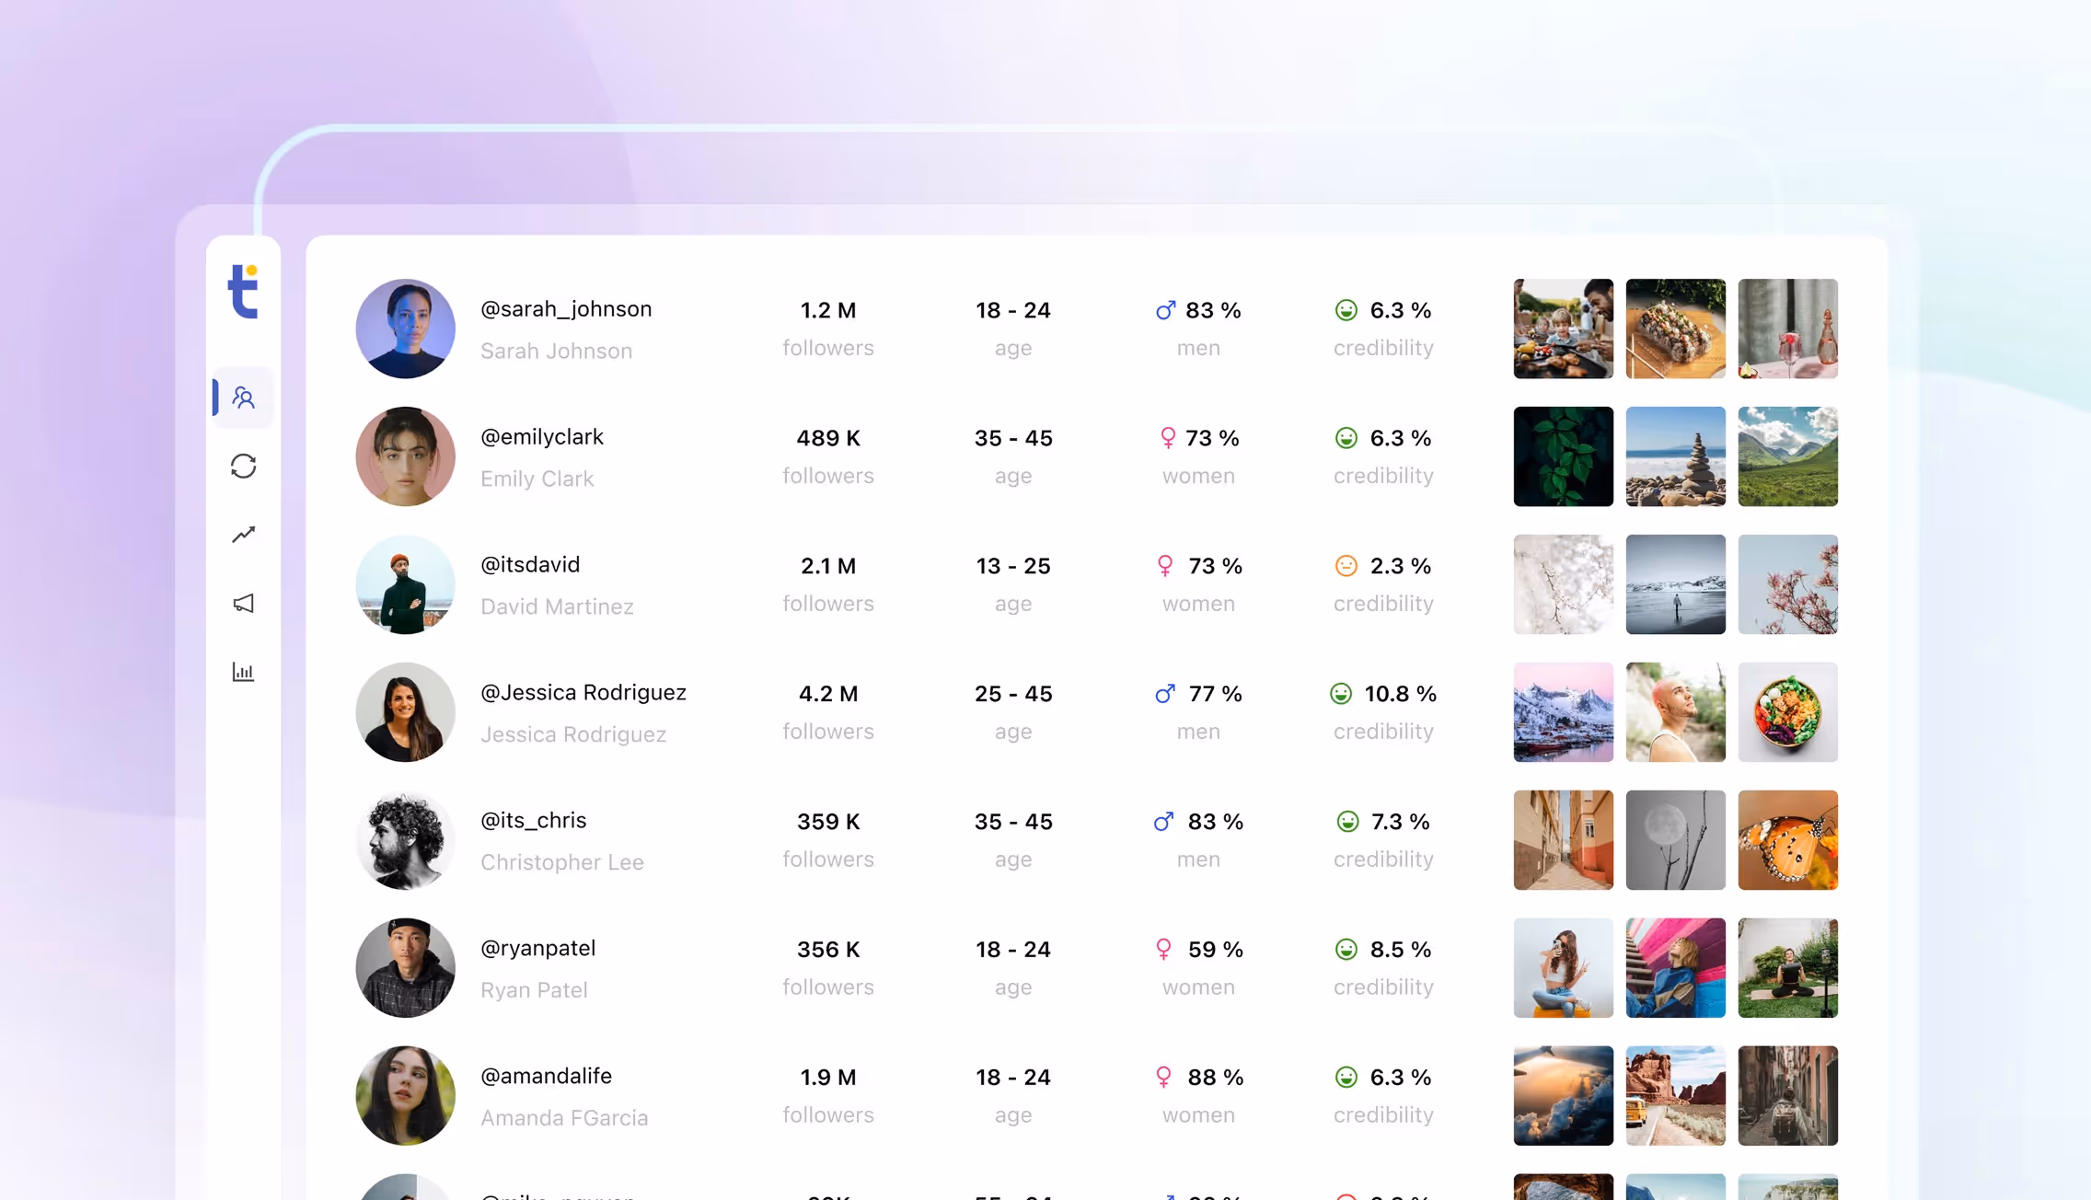Click the male symbol beside 77 %

[x=1165, y=694]
